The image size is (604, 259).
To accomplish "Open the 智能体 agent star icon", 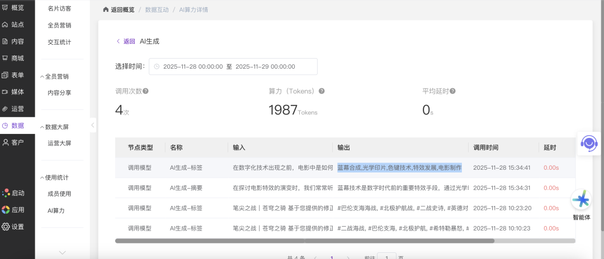I will click(x=581, y=200).
